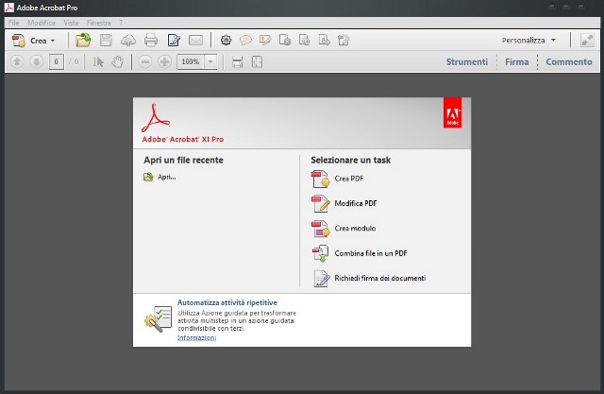Screen dimensions: 604x394
Task: Select the Modifica PDF task
Action: click(344, 203)
